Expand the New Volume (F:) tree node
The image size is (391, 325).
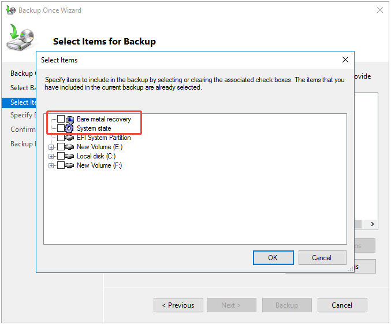(51, 165)
